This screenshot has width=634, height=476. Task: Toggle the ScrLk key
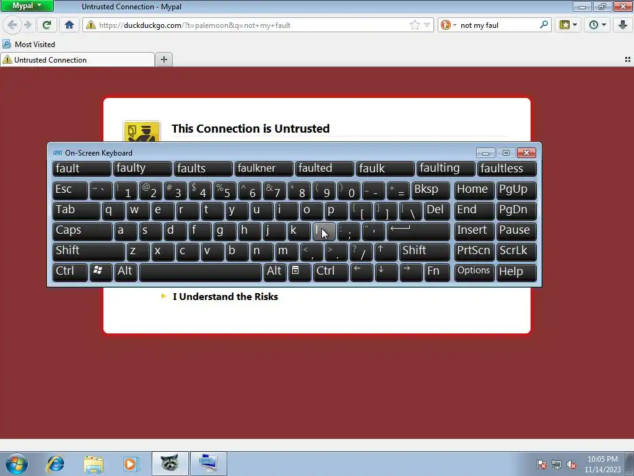[x=516, y=252]
